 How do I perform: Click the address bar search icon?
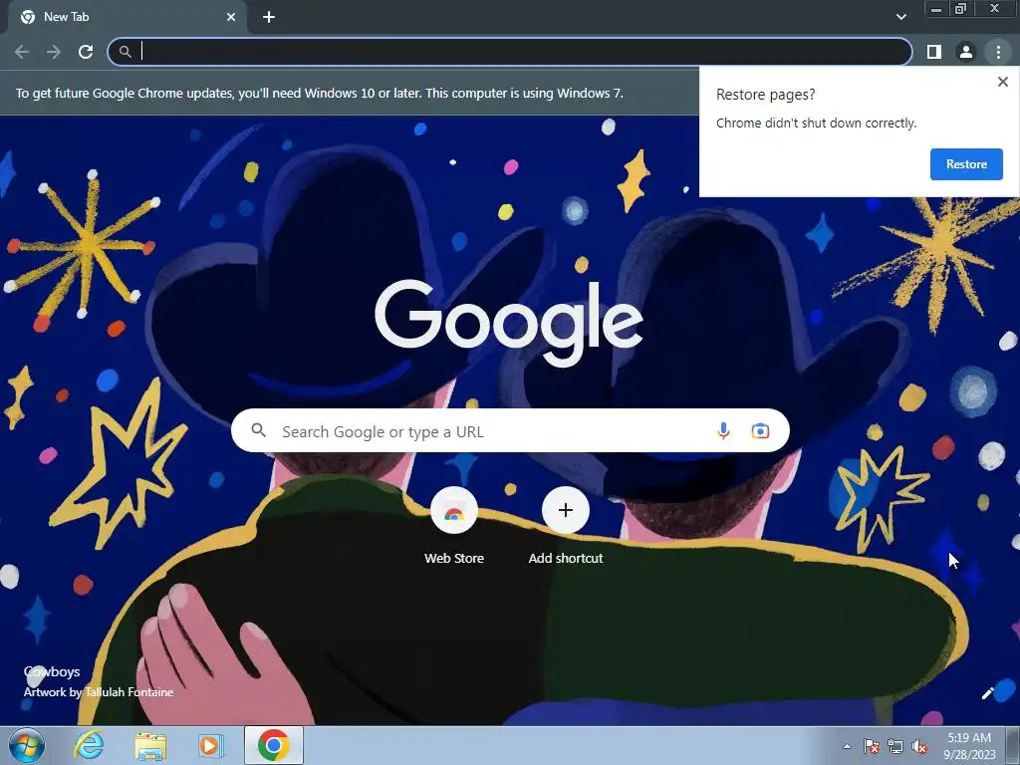125,52
